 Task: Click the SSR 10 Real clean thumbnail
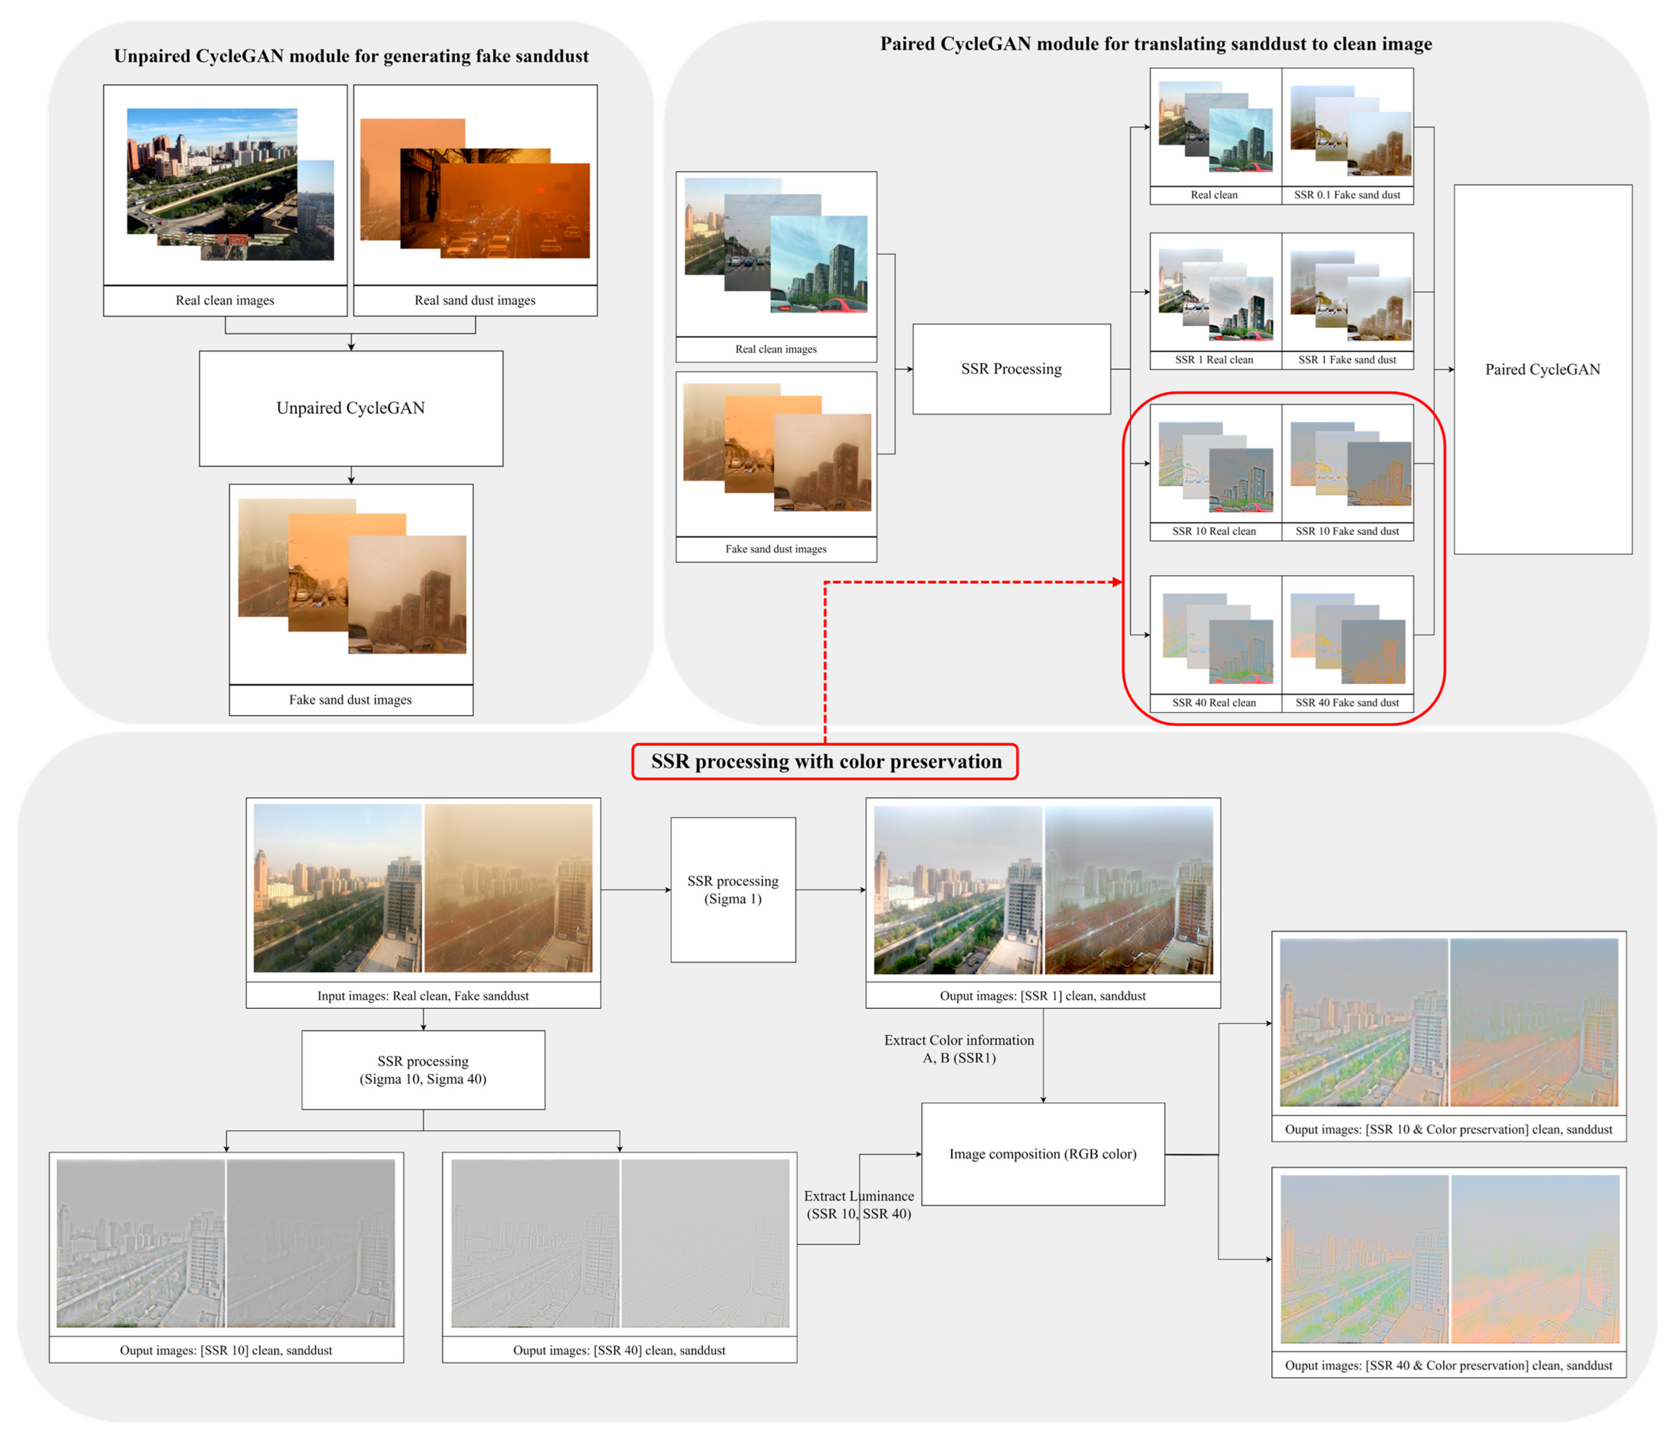pos(1215,466)
